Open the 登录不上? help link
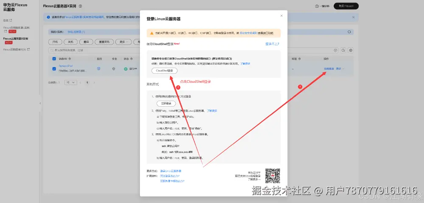424x203 pixels. [x=272, y=44]
